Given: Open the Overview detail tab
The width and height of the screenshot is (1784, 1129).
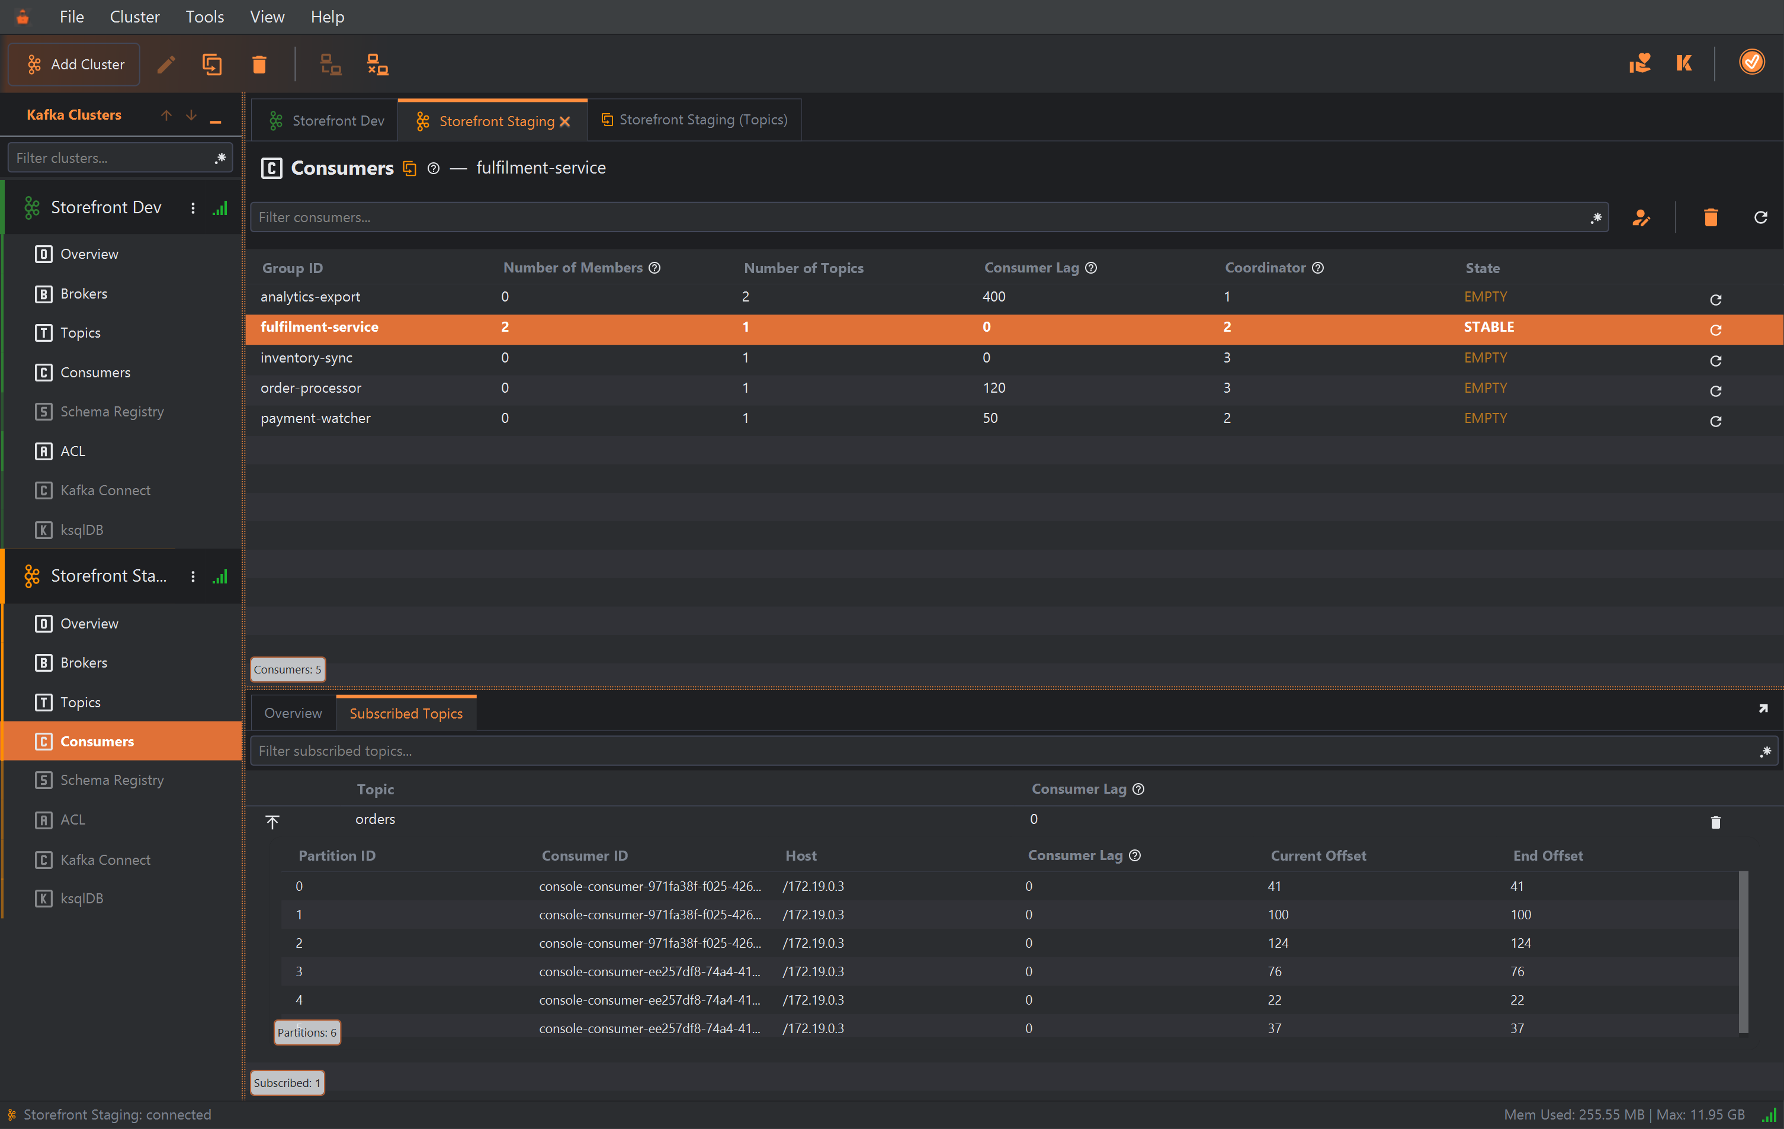Looking at the screenshot, I should click(x=293, y=713).
